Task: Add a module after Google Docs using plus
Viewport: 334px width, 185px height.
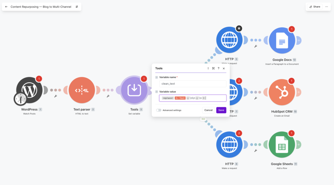Action: pos(299,40)
